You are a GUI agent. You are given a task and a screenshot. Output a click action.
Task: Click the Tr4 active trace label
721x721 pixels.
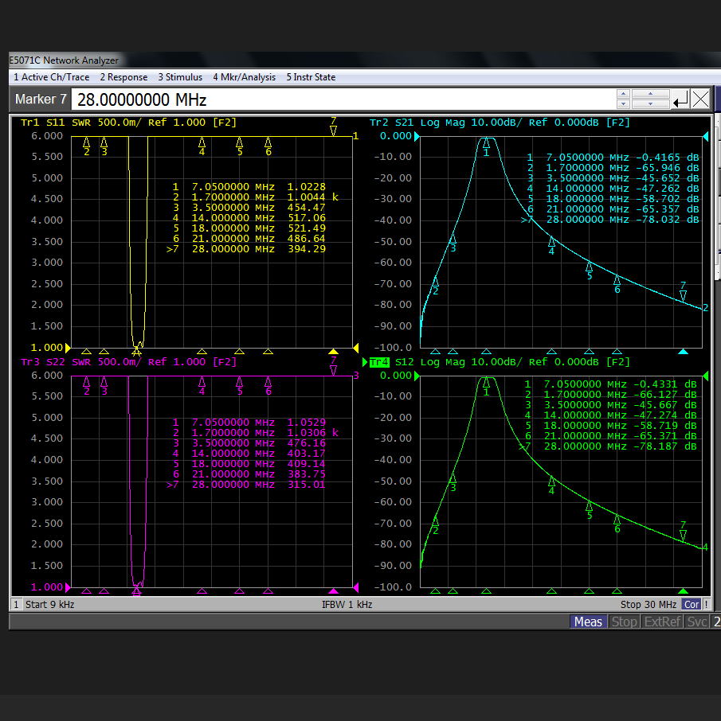point(379,362)
